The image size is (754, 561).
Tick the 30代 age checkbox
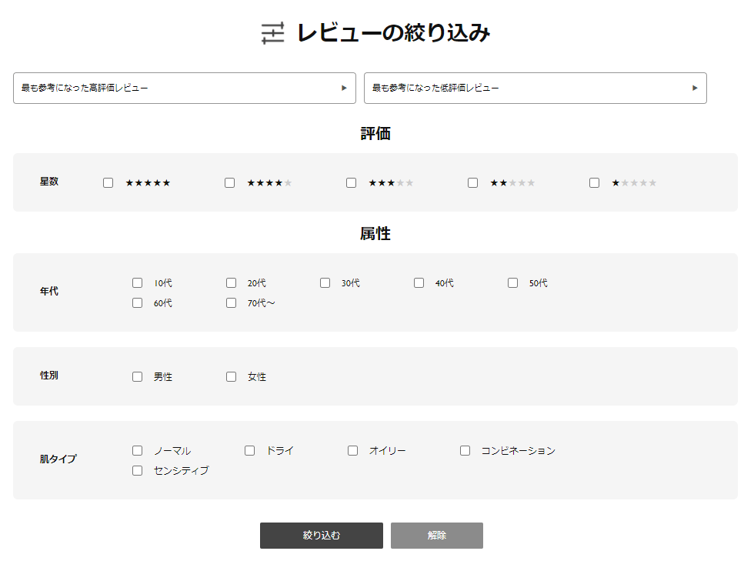[325, 283]
